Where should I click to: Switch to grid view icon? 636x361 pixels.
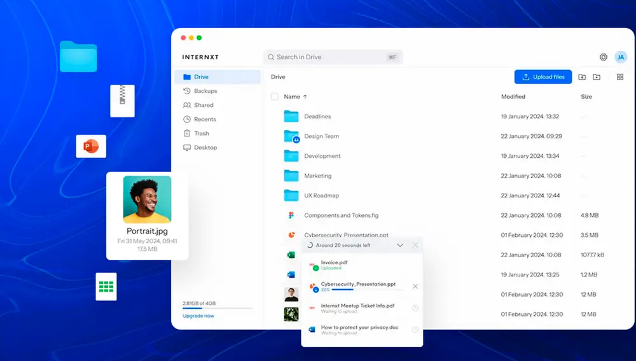pos(619,77)
